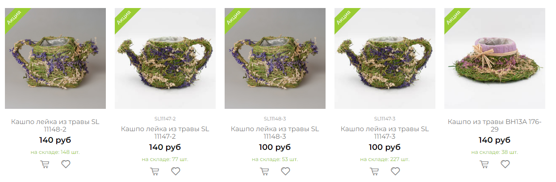The width and height of the screenshot is (556, 182).
Task: Open Кашпо из травы BH13A 176-29 product page
Action: pos(494,125)
